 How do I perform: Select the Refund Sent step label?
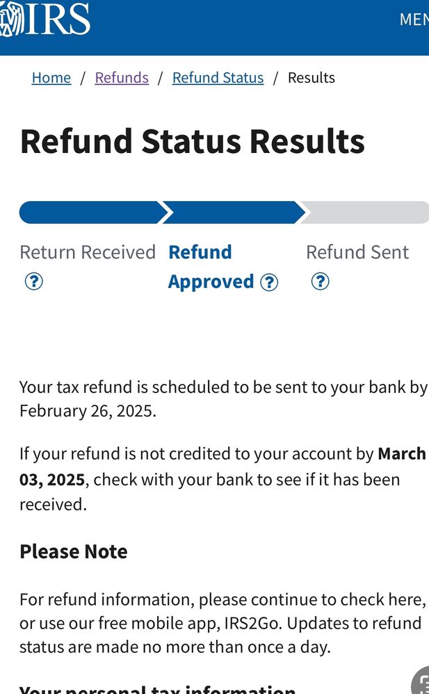click(x=357, y=252)
